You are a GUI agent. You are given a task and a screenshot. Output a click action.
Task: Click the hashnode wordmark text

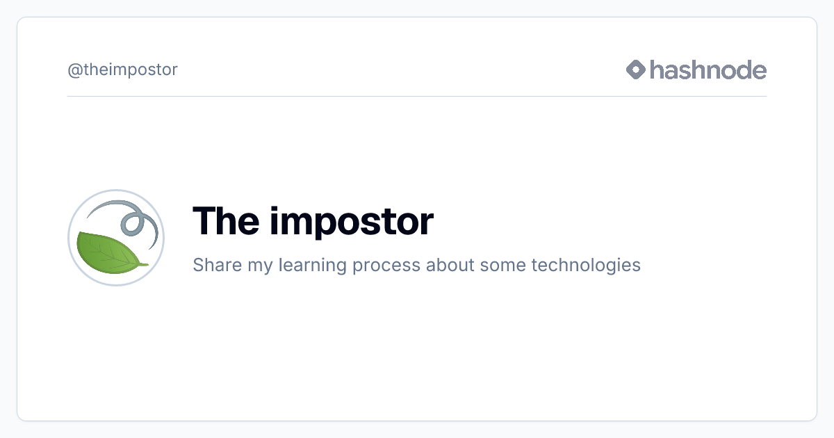[x=708, y=70]
